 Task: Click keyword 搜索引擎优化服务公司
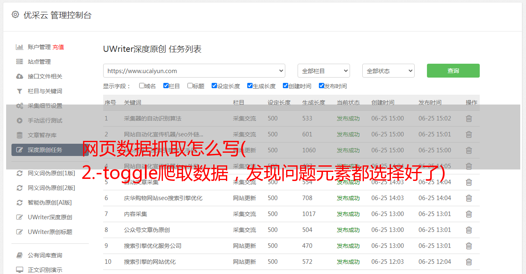[x=153, y=246]
